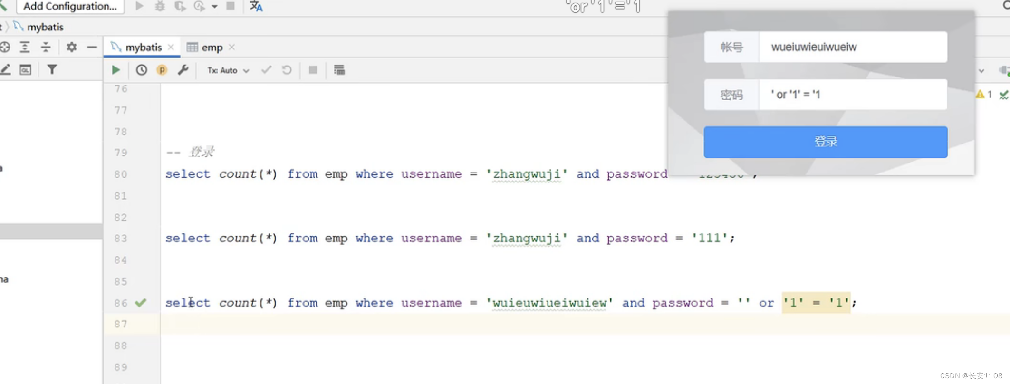This screenshot has width=1010, height=384.
Task: Close the emp tab
Action: pos(232,47)
